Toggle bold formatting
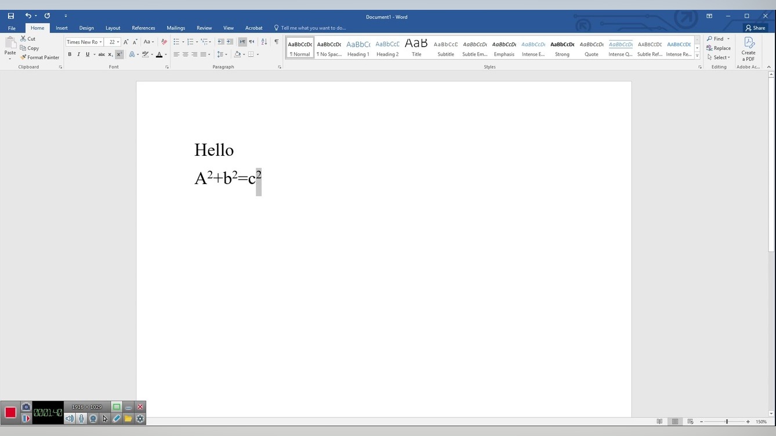This screenshot has height=436, width=776. (x=70, y=54)
